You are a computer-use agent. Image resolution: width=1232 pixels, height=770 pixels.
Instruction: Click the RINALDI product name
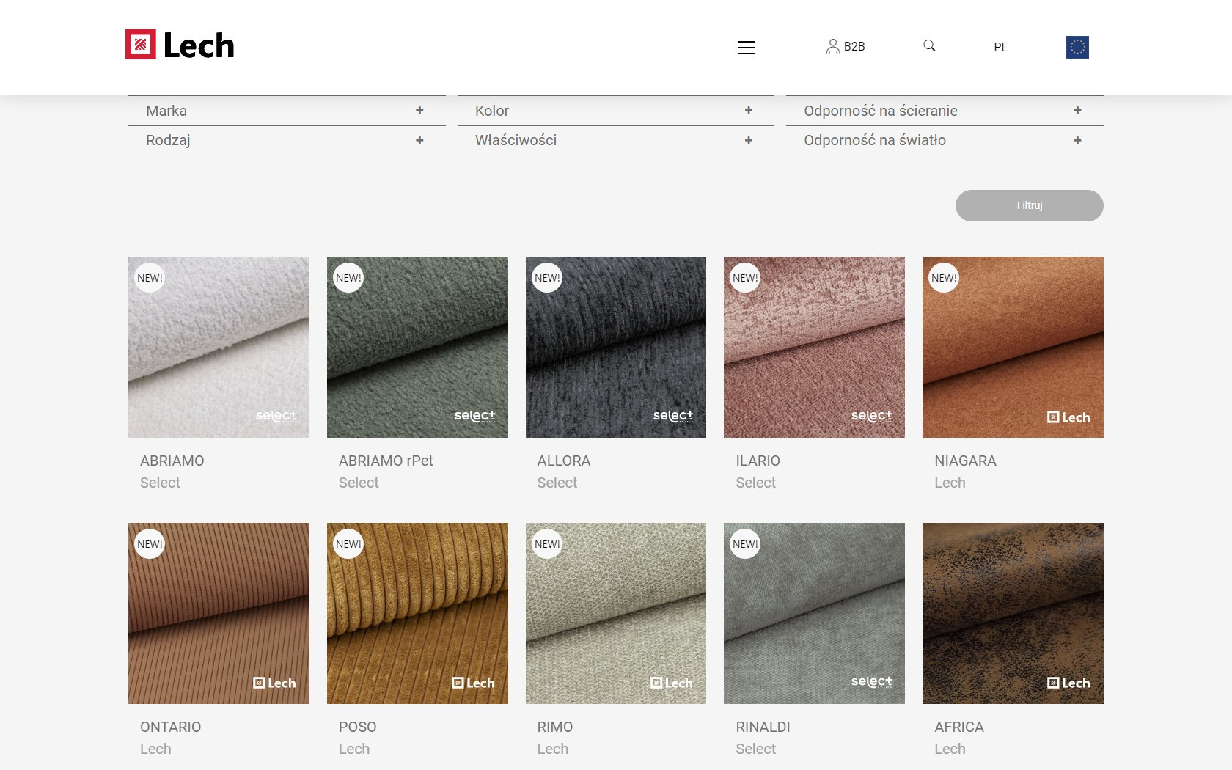point(763,727)
